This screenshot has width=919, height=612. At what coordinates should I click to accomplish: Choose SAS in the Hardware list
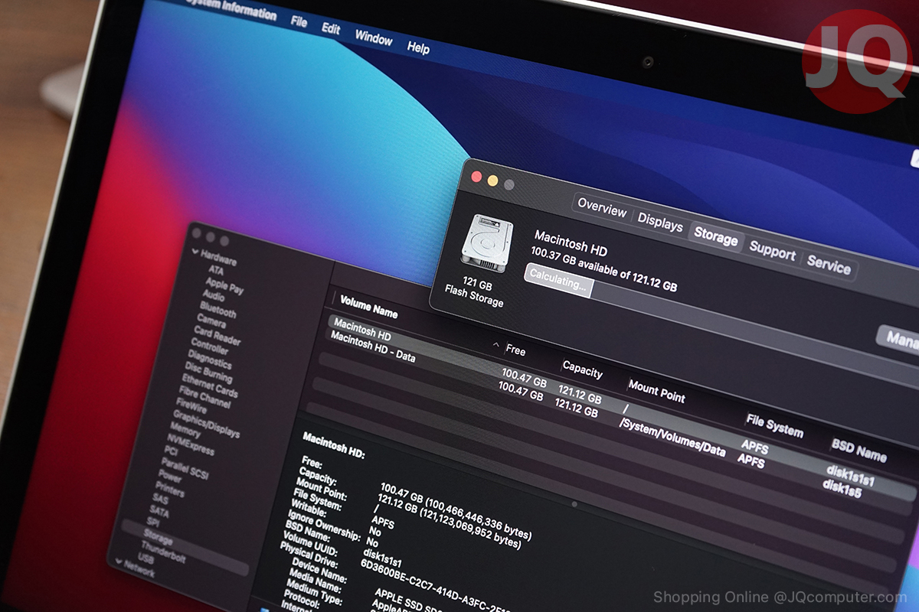pos(160,500)
